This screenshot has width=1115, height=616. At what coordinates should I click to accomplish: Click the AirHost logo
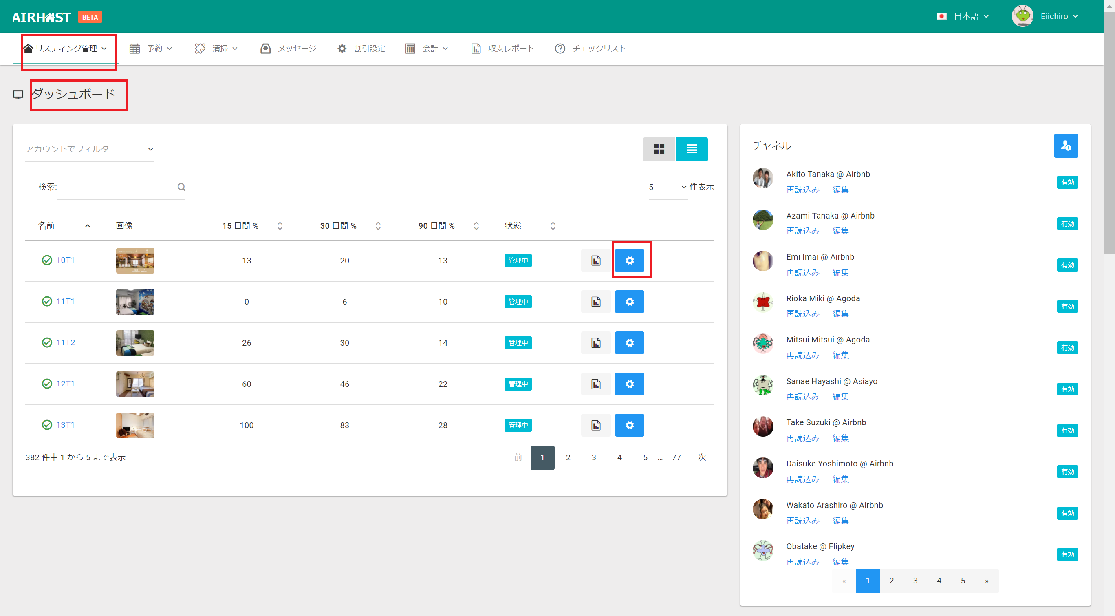(42, 17)
